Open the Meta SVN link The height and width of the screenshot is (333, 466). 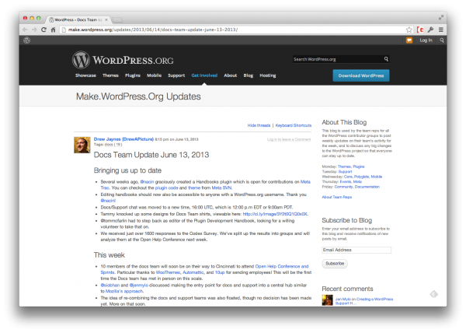(x=221, y=188)
